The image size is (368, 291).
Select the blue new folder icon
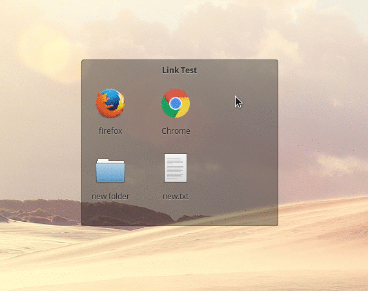(110, 171)
